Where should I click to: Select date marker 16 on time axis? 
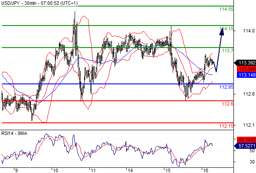click(206, 170)
